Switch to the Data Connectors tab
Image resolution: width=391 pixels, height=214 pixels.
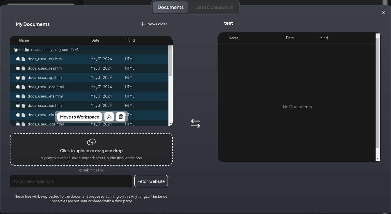click(214, 7)
